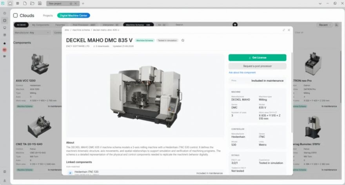345x185 pixels.
Task: Click the dmc breadcrumb link
Action: (67, 30)
